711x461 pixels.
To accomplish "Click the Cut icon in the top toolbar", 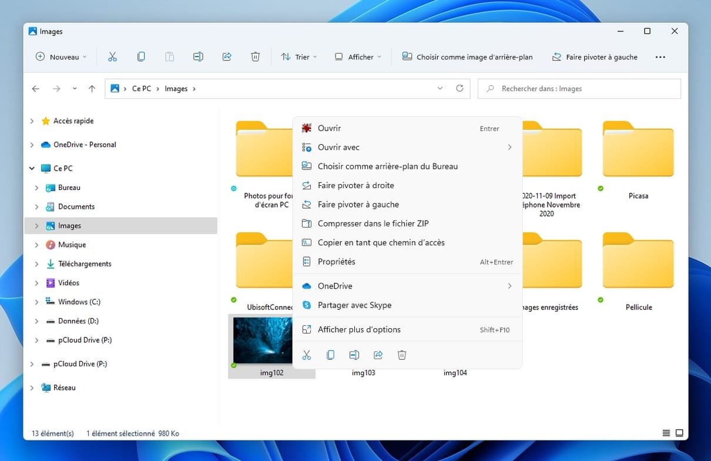I will [112, 57].
